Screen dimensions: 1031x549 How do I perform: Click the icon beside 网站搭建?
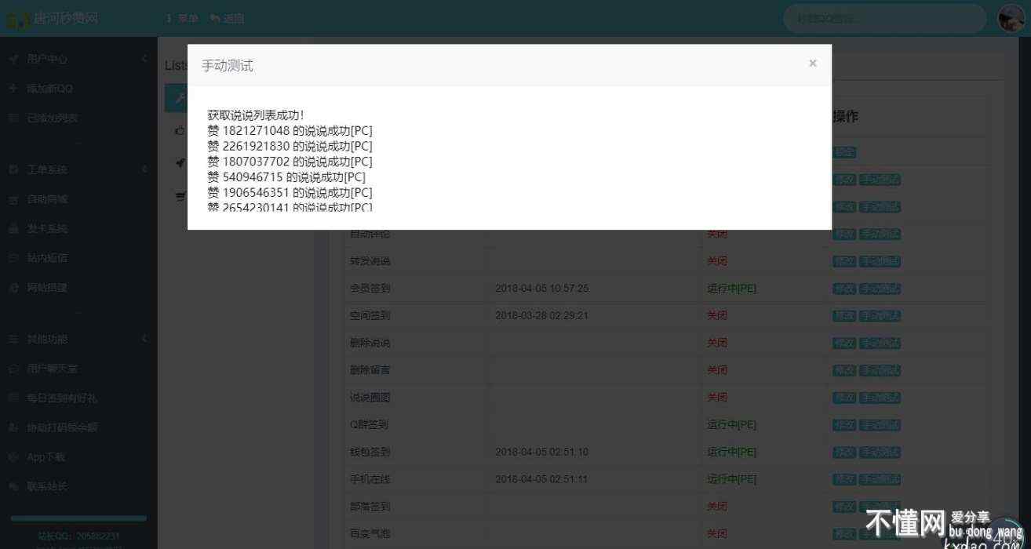point(13,288)
